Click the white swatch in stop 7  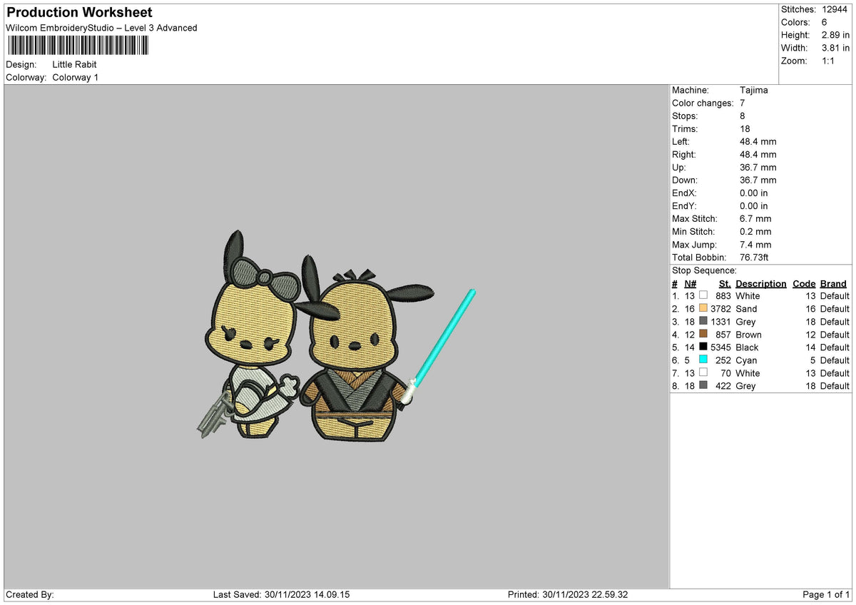coord(703,372)
